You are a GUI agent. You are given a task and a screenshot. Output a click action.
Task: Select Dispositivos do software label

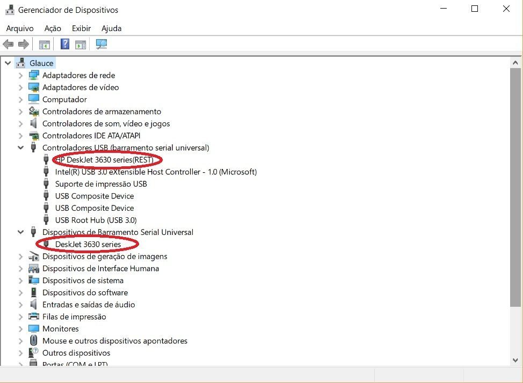tap(85, 292)
